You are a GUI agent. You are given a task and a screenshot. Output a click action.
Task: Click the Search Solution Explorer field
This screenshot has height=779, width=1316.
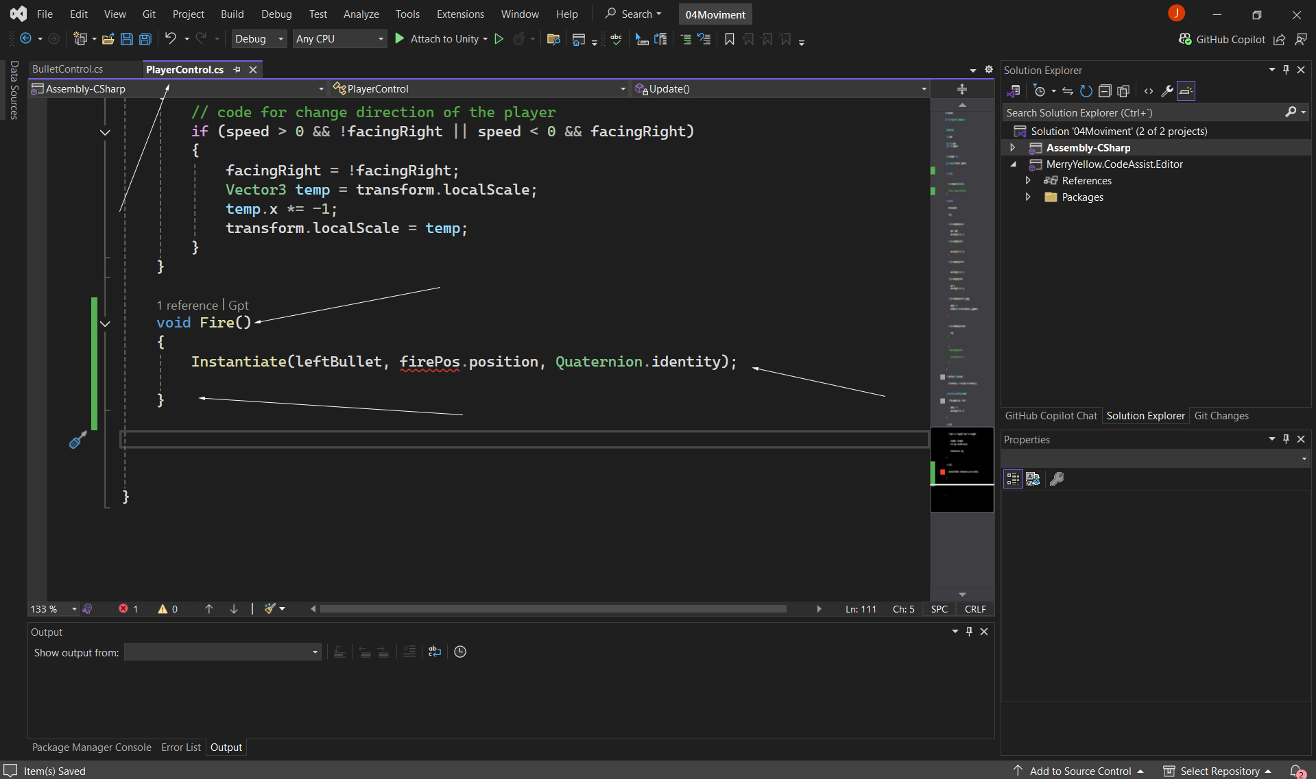click(x=1142, y=112)
